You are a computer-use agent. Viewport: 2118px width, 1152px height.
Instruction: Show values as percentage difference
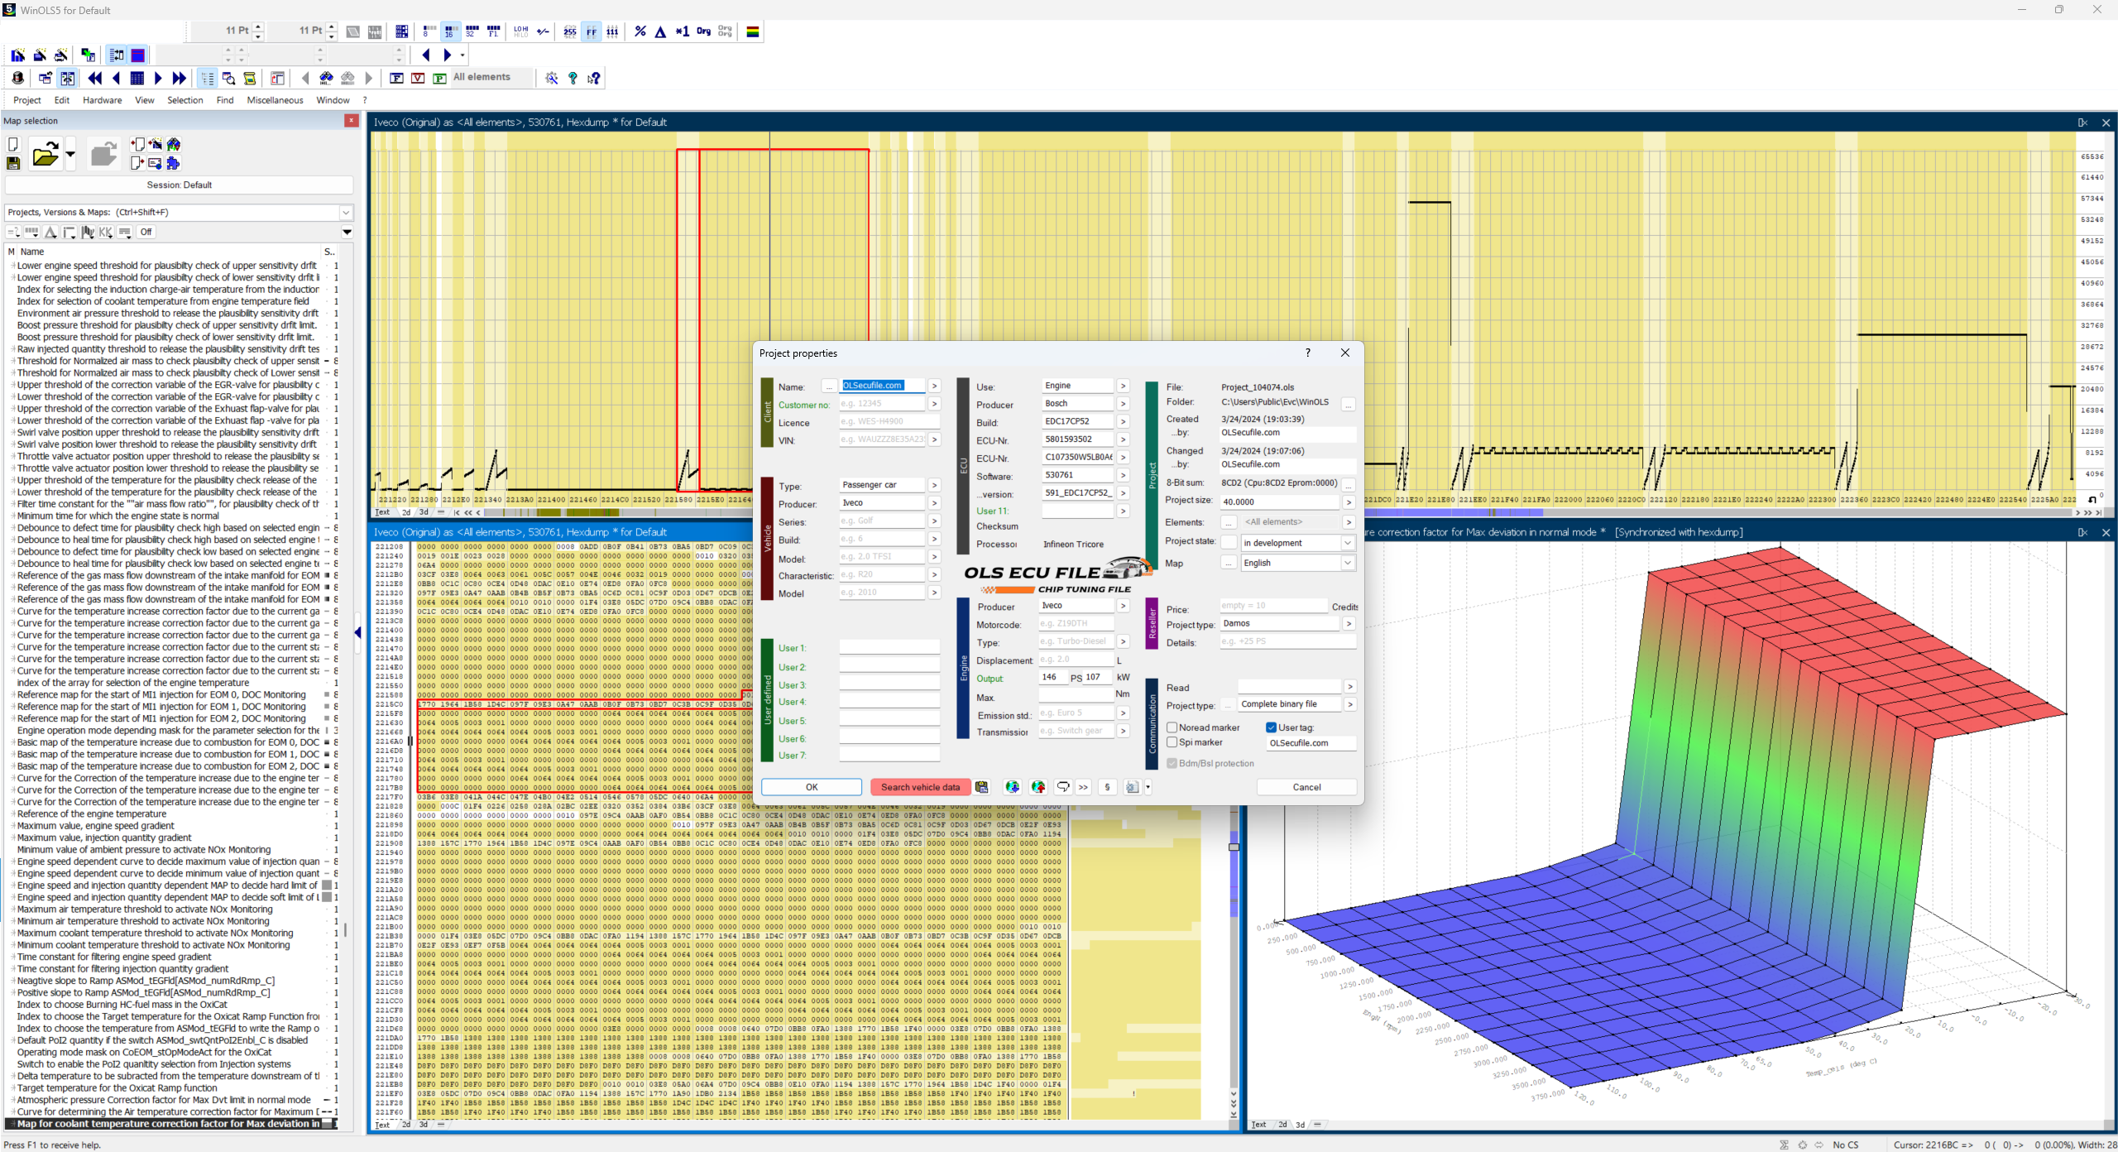tap(640, 31)
